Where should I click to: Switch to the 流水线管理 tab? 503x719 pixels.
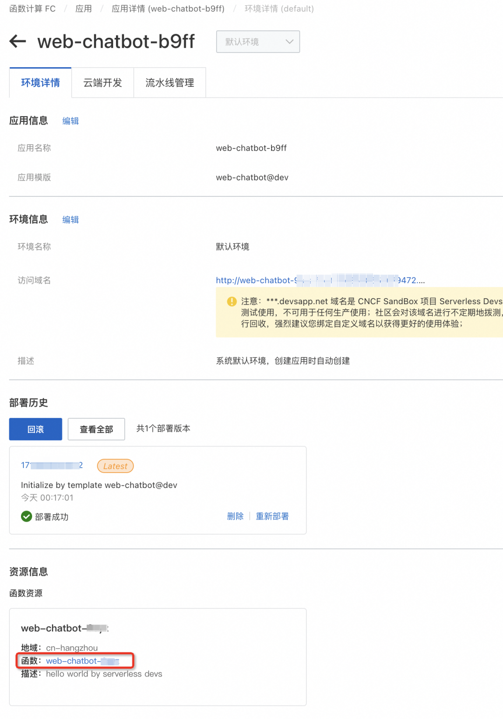click(x=170, y=83)
